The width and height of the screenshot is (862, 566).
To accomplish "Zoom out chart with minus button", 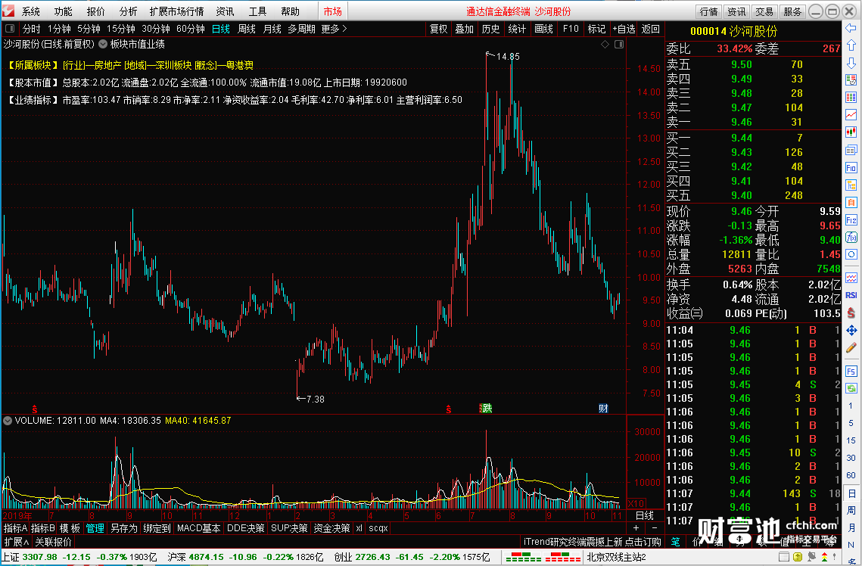I will pos(654,529).
